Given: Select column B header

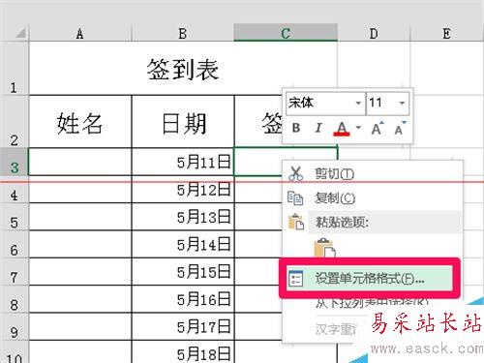Looking at the screenshot, I should point(183,33).
